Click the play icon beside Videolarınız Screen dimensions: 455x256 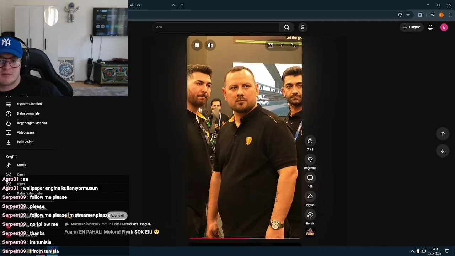point(9,133)
